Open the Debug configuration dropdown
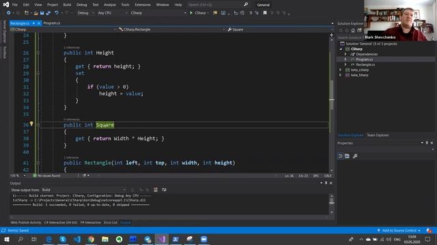 point(85,13)
